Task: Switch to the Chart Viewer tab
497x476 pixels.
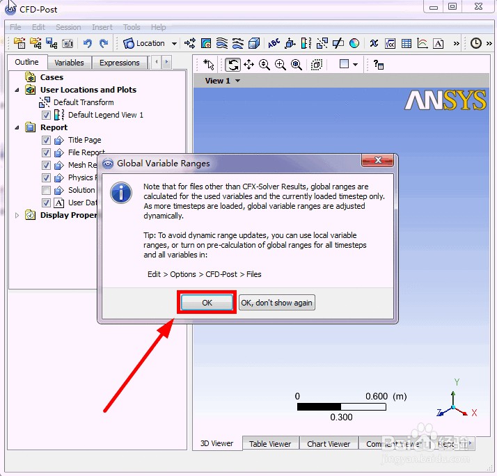Action: tap(329, 444)
